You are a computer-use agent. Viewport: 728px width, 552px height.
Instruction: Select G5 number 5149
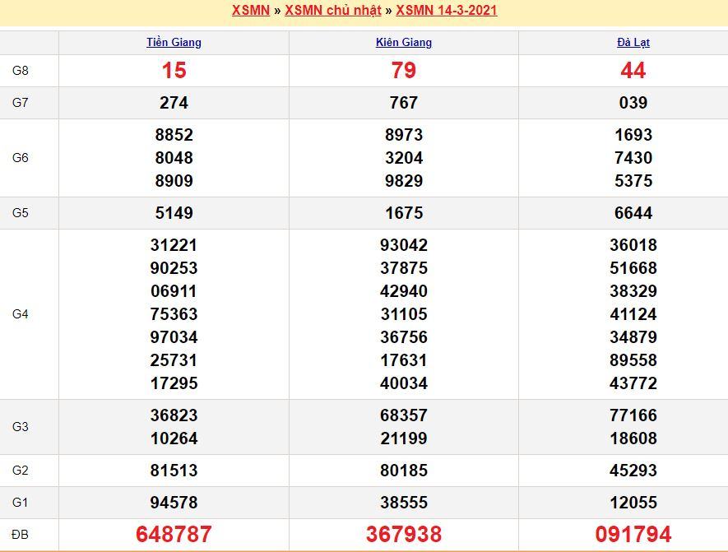(x=174, y=213)
